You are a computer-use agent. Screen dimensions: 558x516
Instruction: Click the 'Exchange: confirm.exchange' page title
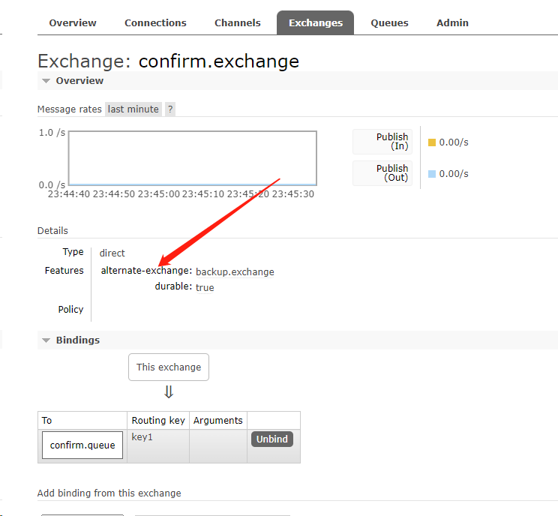pyautogui.click(x=168, y=61)
